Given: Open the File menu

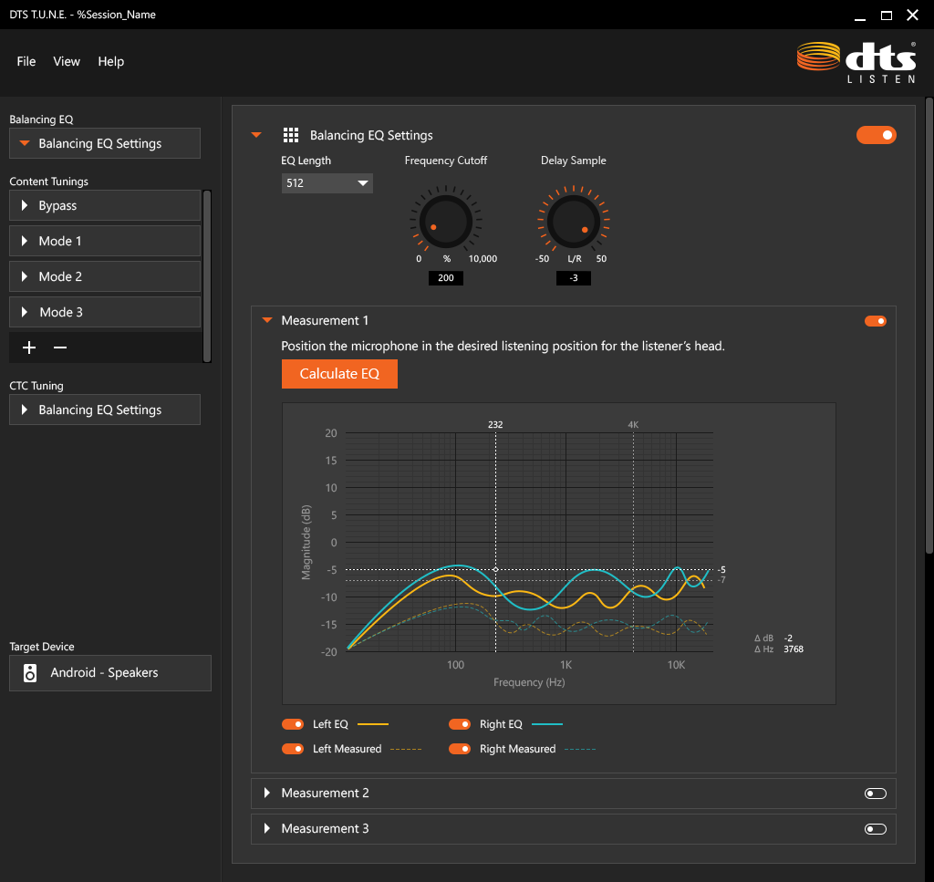Looking at the screenshot, I should [x=26, y=61].
